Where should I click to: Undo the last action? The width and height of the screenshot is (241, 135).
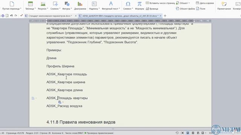pyautogui.click(x=11, y=16)
